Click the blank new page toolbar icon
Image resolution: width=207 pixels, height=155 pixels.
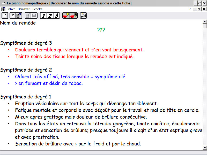click(x=5, y=16)
